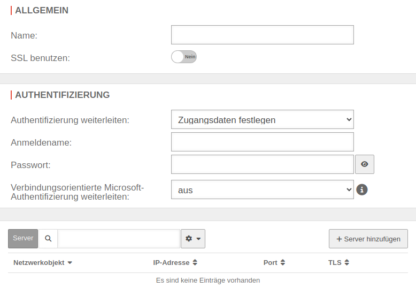
Task: Click the IP-Adresse column header text
Action: pos(171,263)
